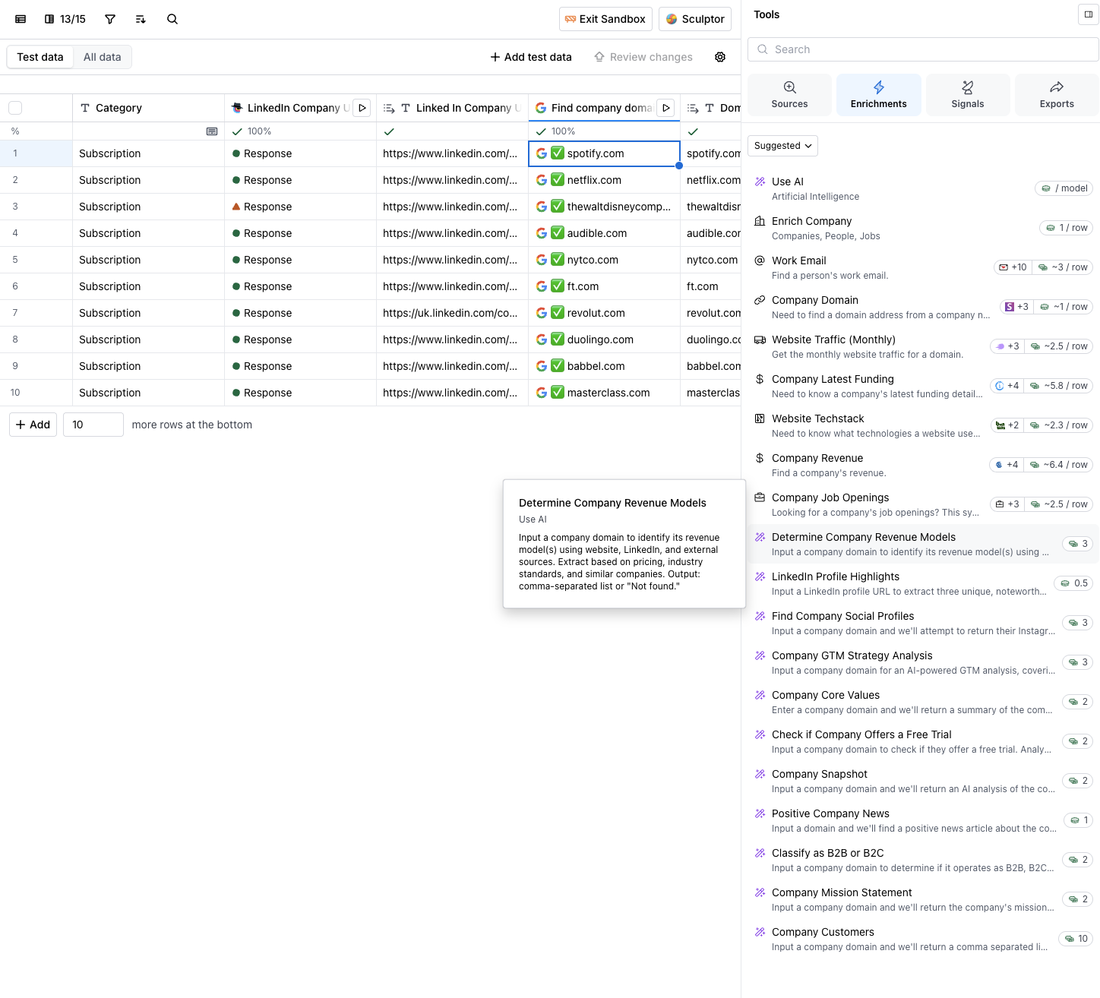
Task: Select the Company Domain link icon
Action: [760, 300]
